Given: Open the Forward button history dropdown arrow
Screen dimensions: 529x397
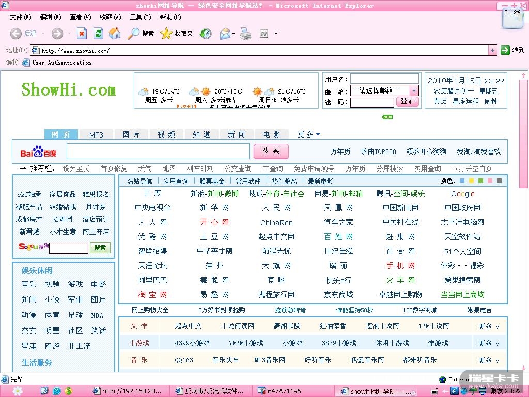Looking at the screenshot, I should (x=69, y=34).
